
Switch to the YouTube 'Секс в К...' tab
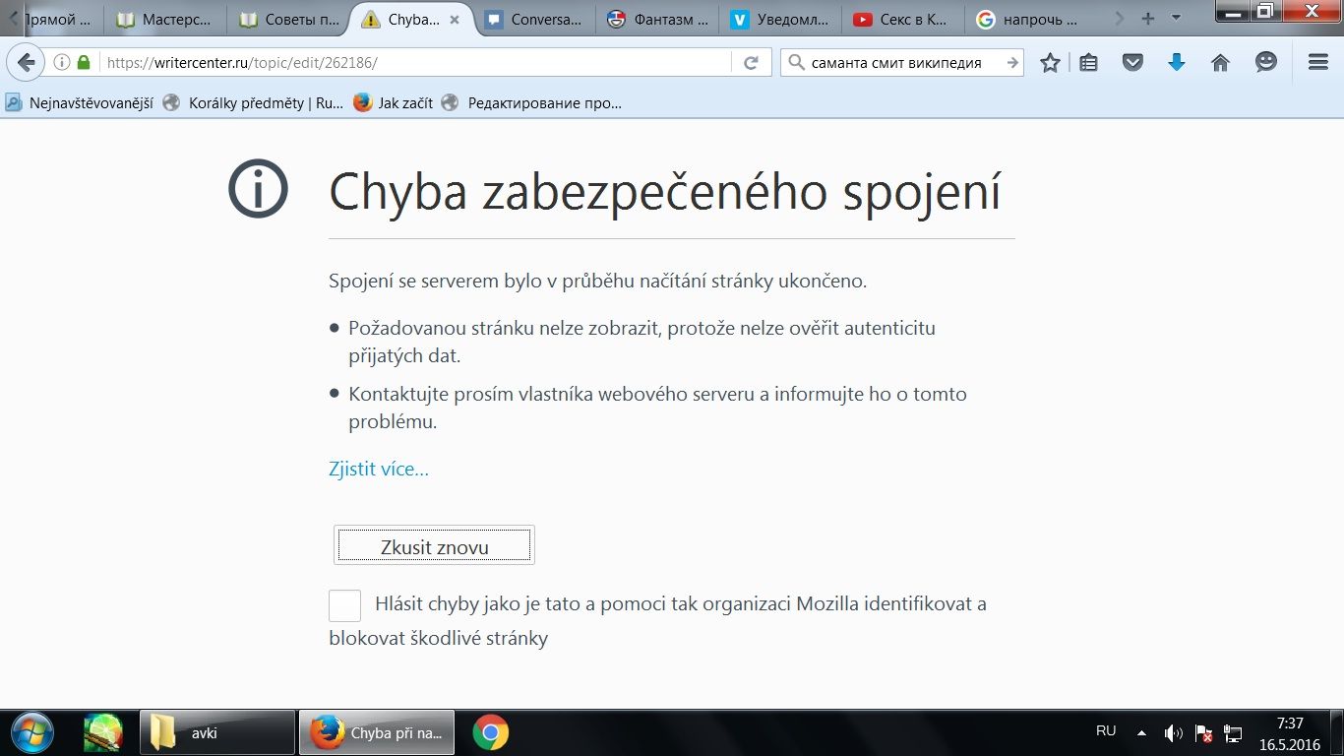click(x=901, y=19)
